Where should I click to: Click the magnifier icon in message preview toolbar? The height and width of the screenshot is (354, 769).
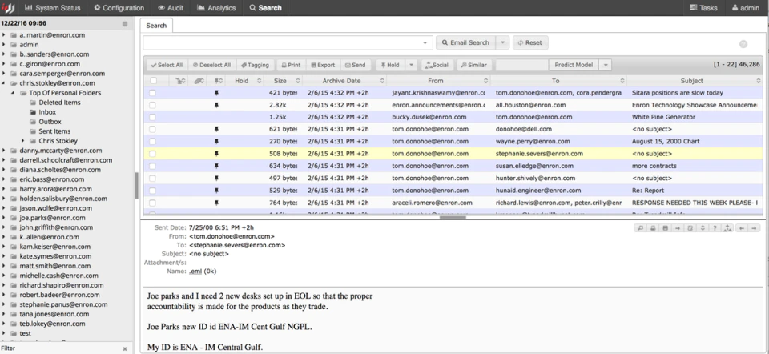640,228
